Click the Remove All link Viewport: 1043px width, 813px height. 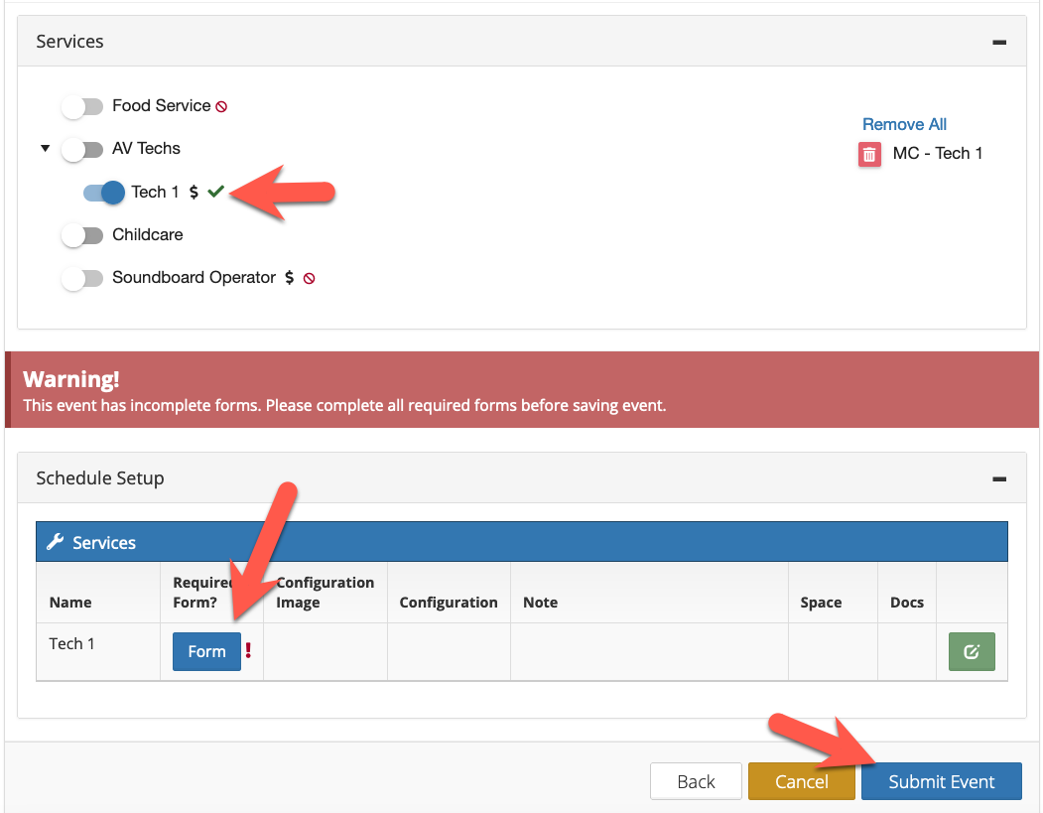click(x=904, y=124)
